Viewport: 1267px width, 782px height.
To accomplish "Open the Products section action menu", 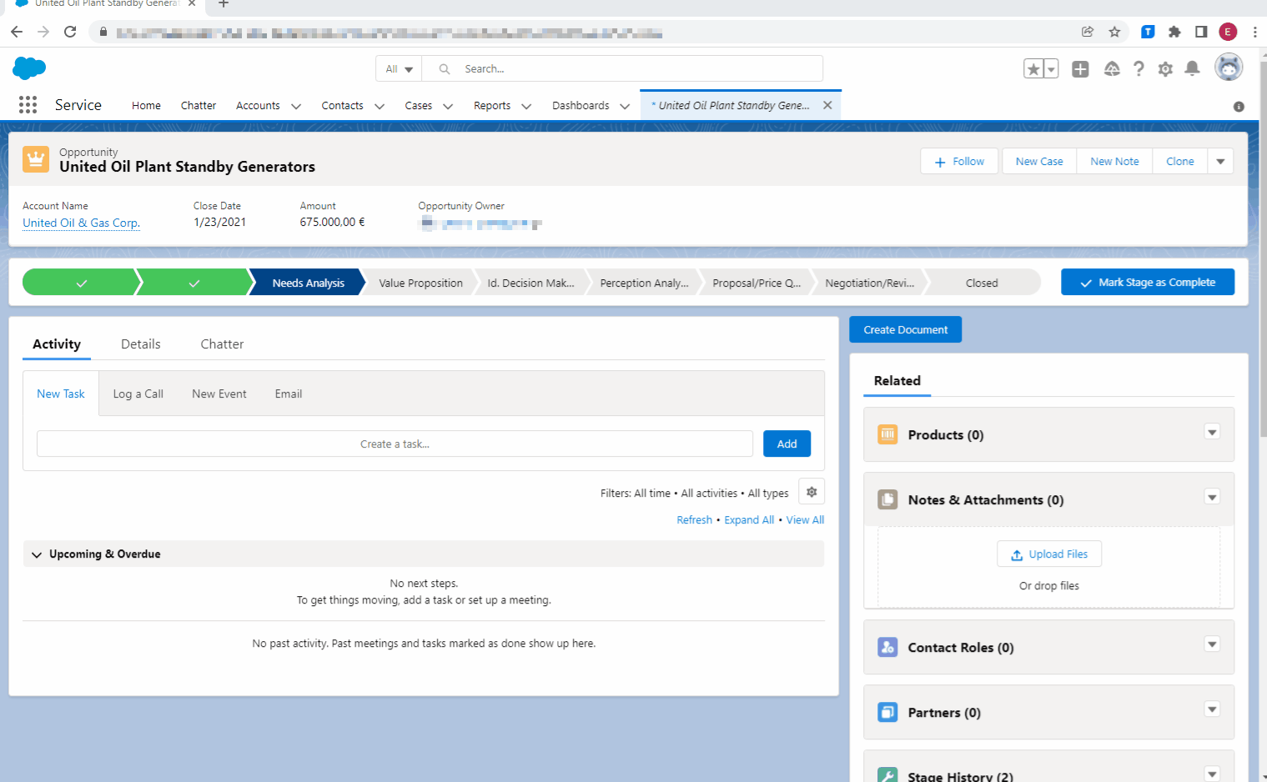I will coord(1213,432).
